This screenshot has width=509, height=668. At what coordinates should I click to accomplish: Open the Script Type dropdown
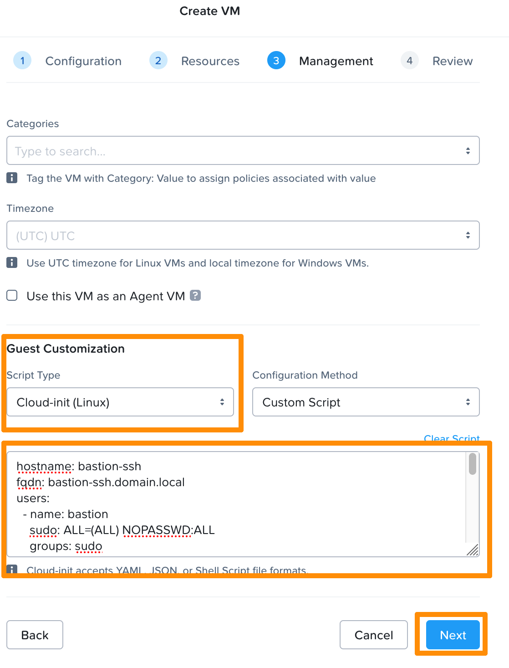pyautogui.click(x=120, y=402)
